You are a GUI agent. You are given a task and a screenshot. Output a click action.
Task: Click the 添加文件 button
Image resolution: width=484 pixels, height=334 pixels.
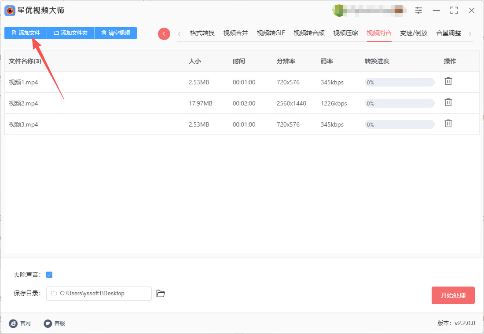(26, 33)
